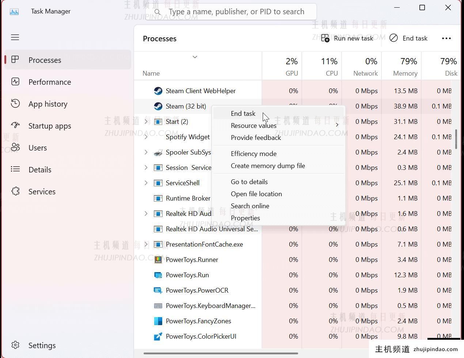Open Task Manager Settings
The image size is (464, 358).
coord(42,345)
